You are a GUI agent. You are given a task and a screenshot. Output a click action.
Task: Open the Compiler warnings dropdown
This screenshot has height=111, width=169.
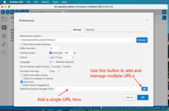click(x=54, y=71)
